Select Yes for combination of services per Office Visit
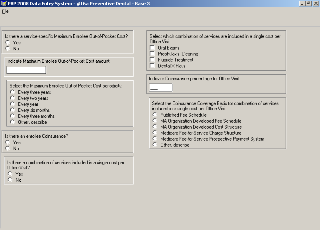This screenshot has width=320, height=230. (x=10, y=174)
